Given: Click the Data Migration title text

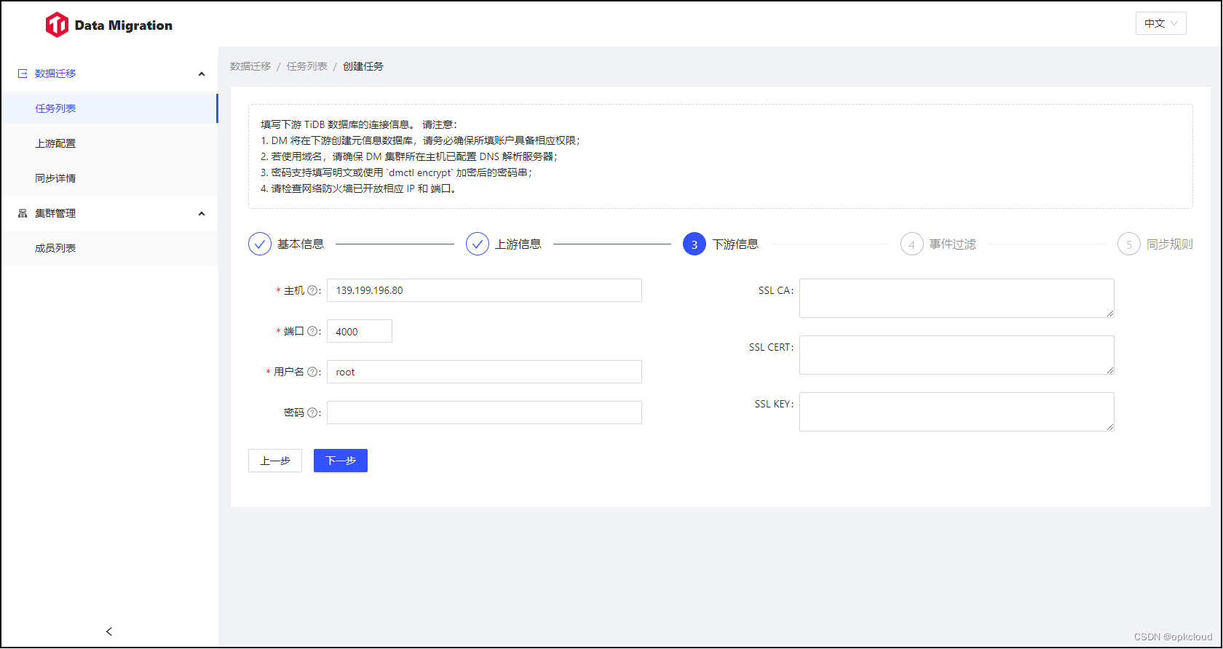Looking at the screenshot, I should pyautogui.click(x=124, y=25).
